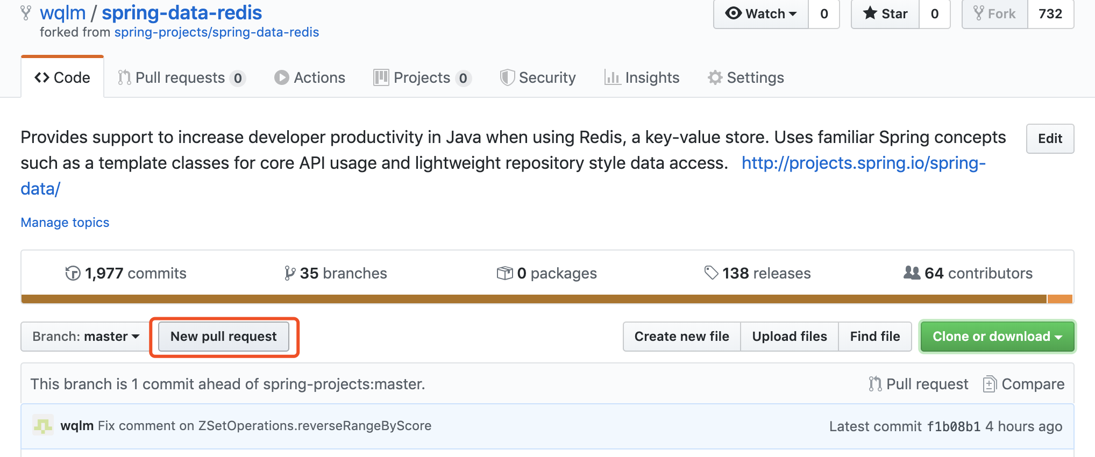Click the packages box icon

[504, 273]
